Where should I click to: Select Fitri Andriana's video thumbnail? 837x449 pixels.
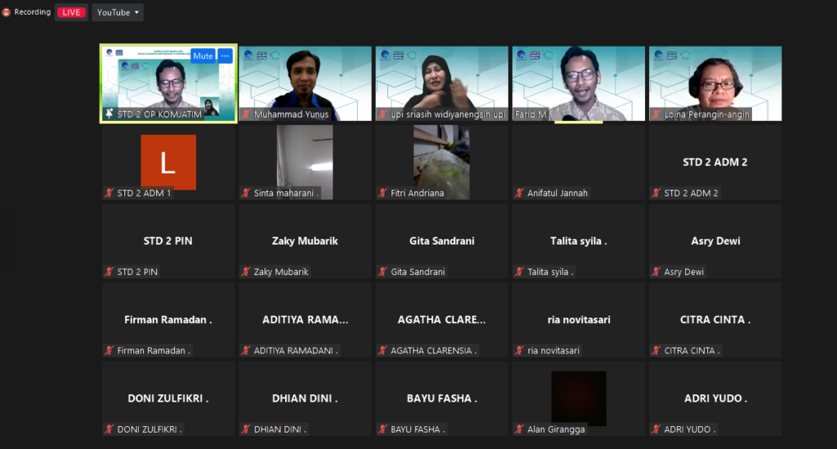441,160
